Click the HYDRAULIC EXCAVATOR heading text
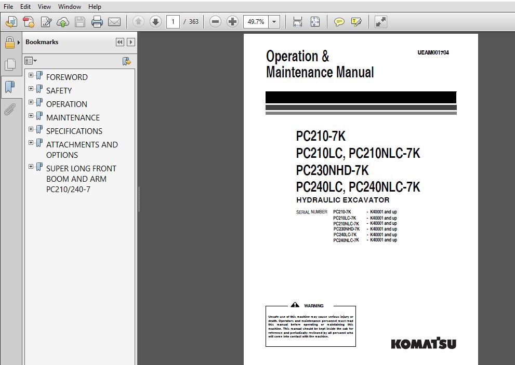 (342, 200)
